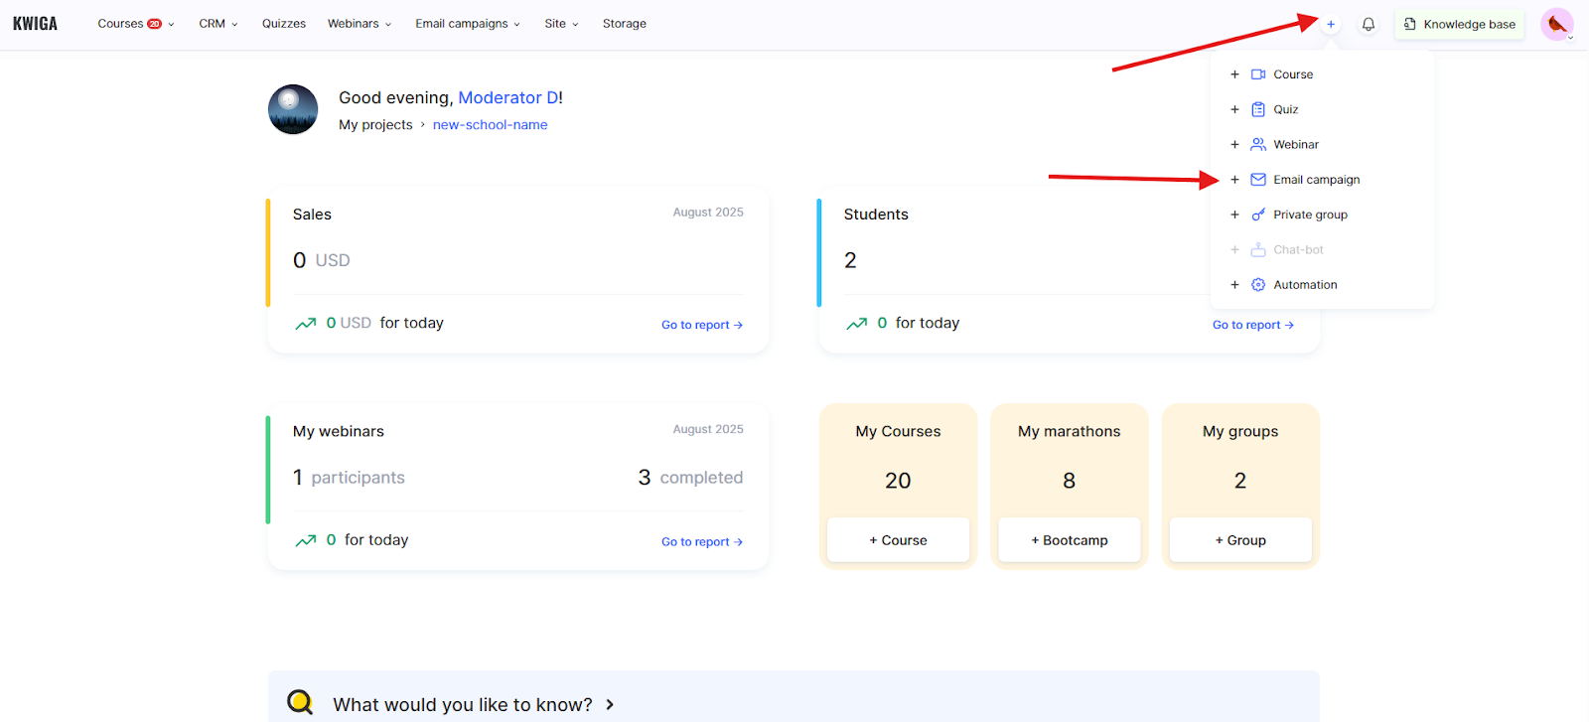Open the notifications bell
Image resolution: width=1589 pixels, height=722 pixels.
(1369, 24)
